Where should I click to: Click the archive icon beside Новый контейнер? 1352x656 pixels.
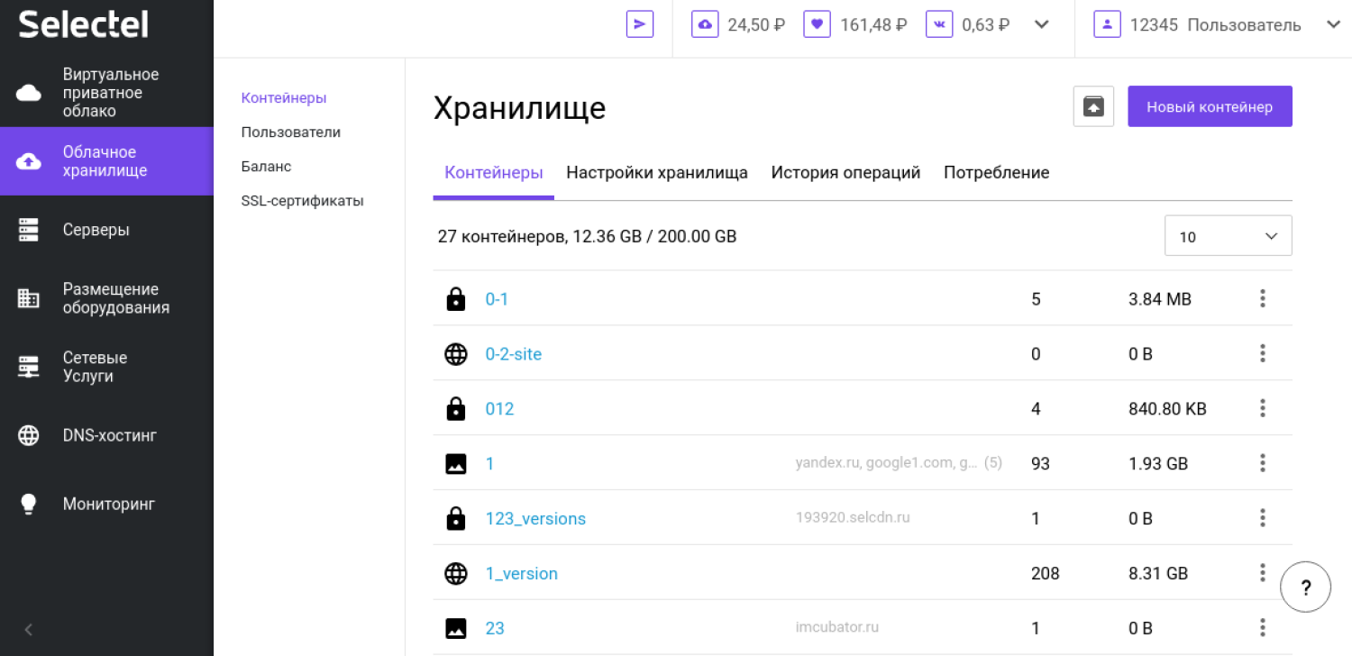tap(1093, 106)
